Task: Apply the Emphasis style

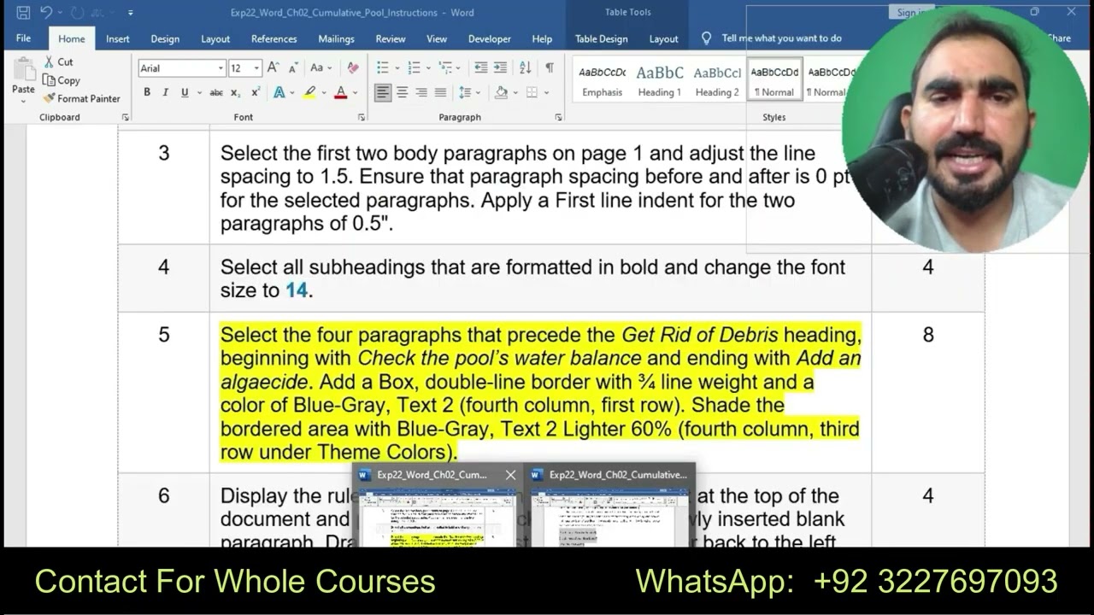Action: tap(602, 81)
